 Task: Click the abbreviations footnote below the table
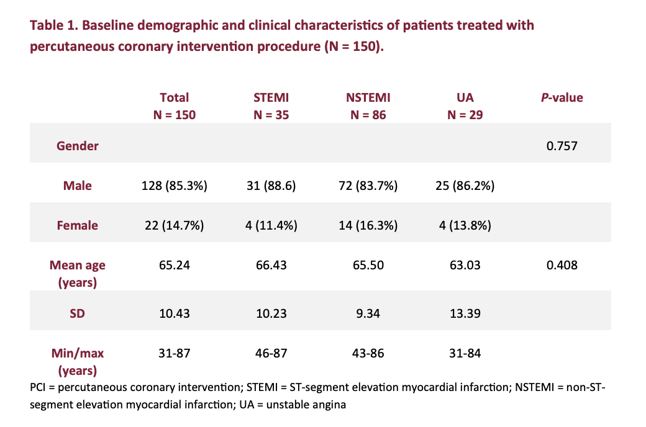(x=317, y=396)
